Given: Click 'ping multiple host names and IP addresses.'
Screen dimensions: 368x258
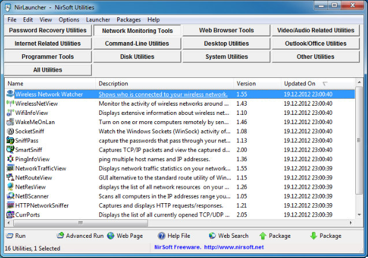Looking at the screenshot, I should click(154, 159).
